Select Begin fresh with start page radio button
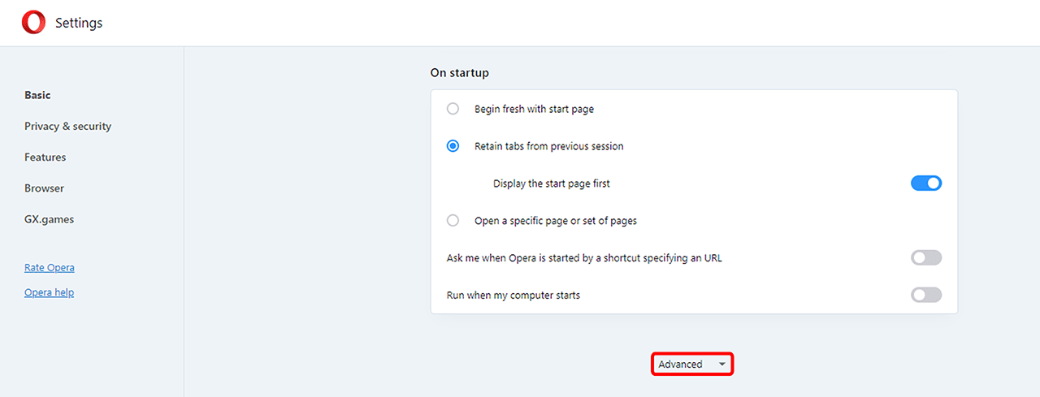 pos(453,109)
